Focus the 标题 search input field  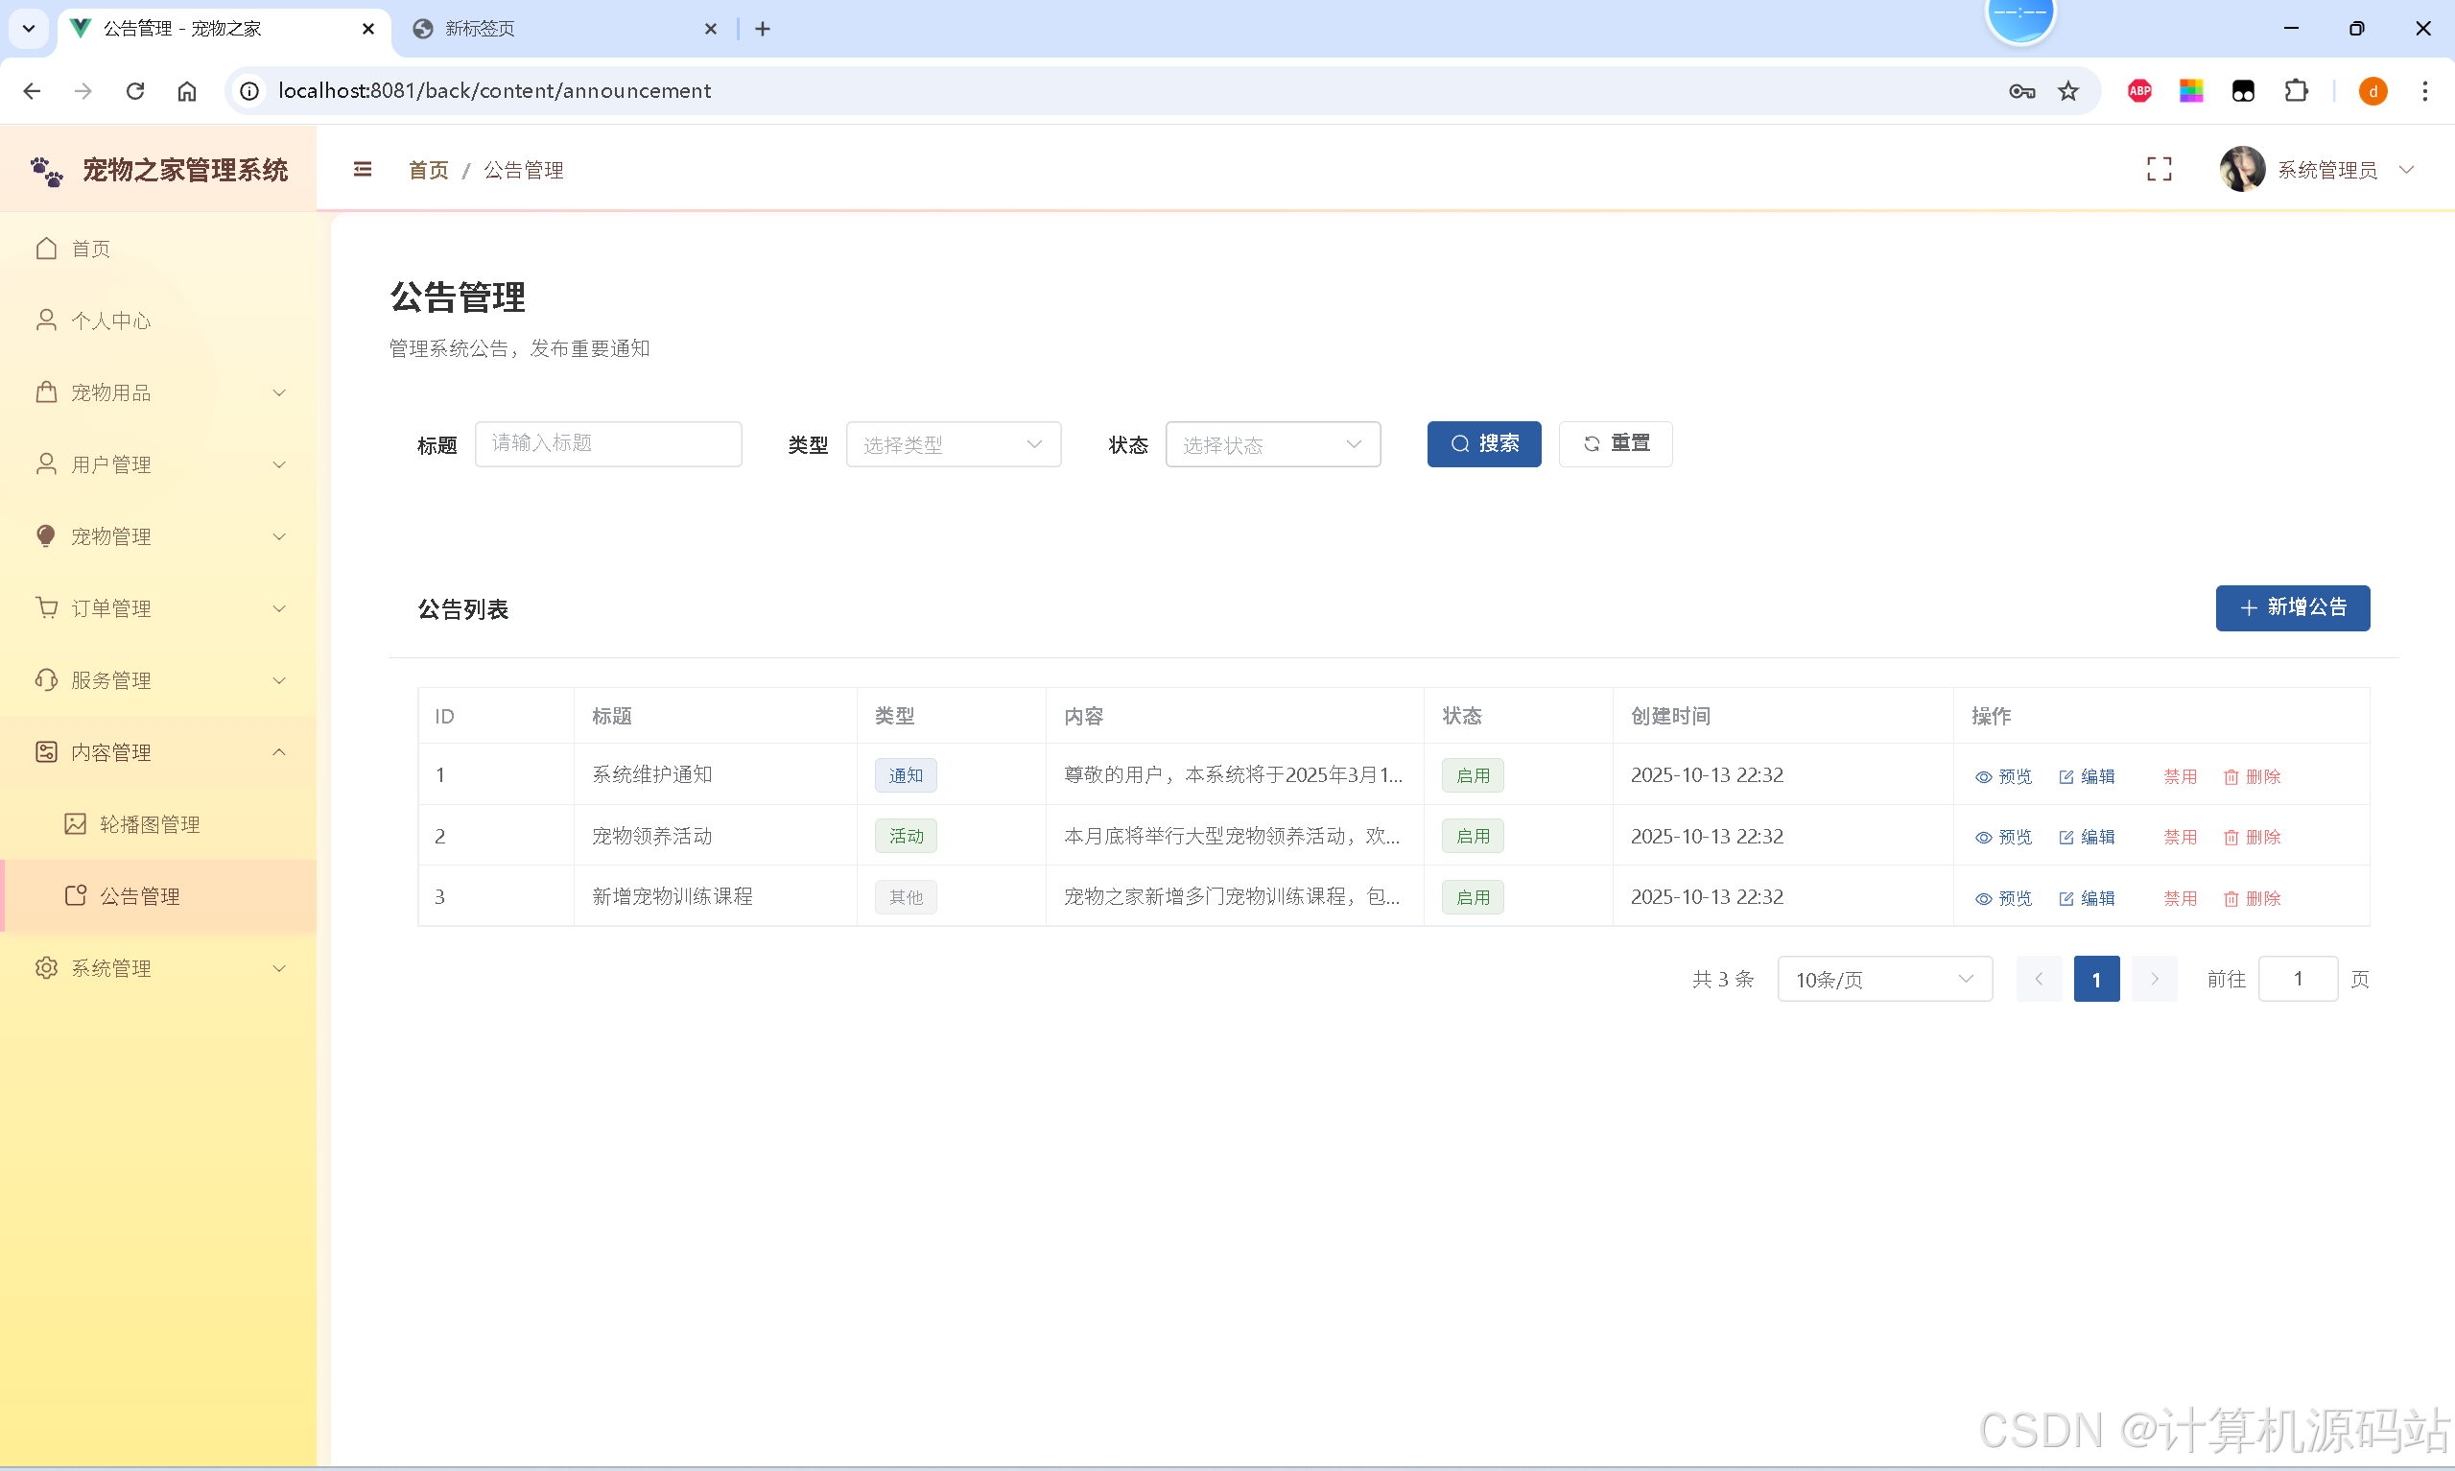pos(608,443)
